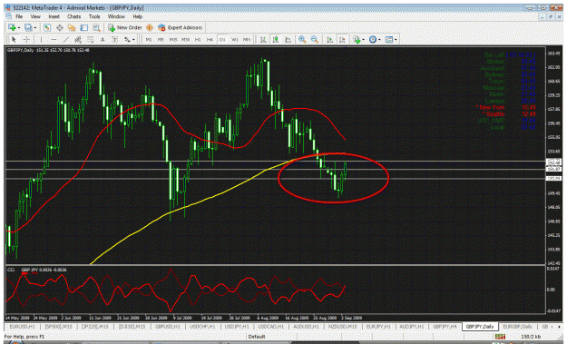Click MetaTrader app icon in title bar
Screen dimensions: 567x344
(x=7, y=7)
